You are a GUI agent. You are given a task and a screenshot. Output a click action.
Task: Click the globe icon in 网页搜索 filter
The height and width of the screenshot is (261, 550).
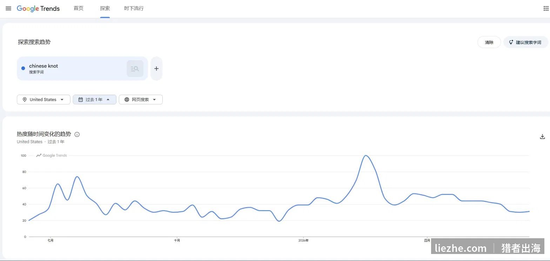127,99
